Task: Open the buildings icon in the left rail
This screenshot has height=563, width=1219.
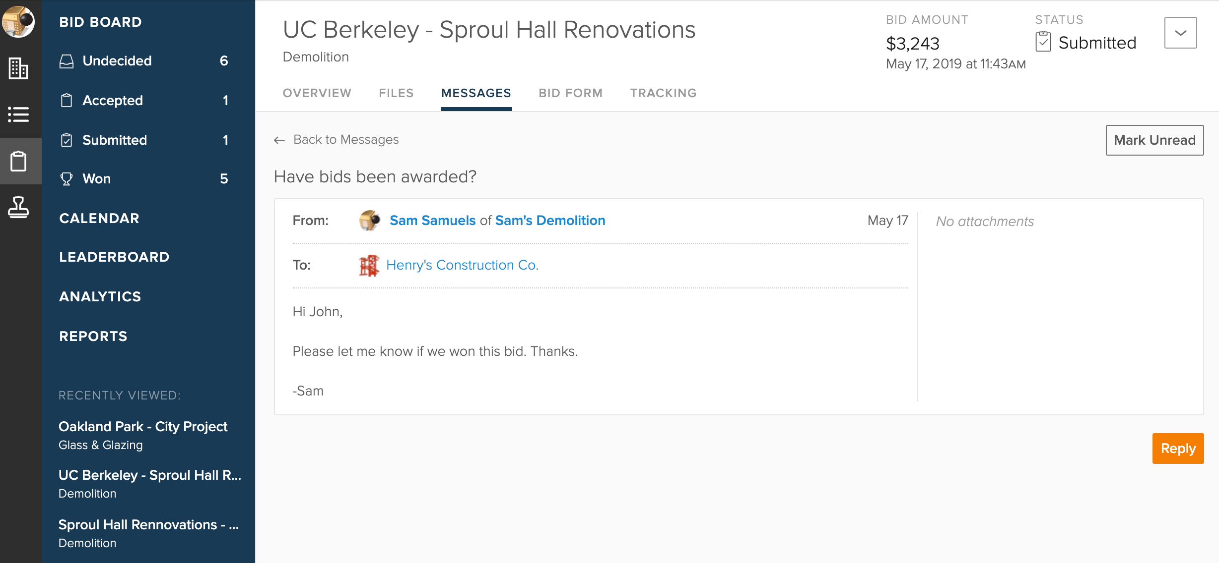Action: pos(18,68)
